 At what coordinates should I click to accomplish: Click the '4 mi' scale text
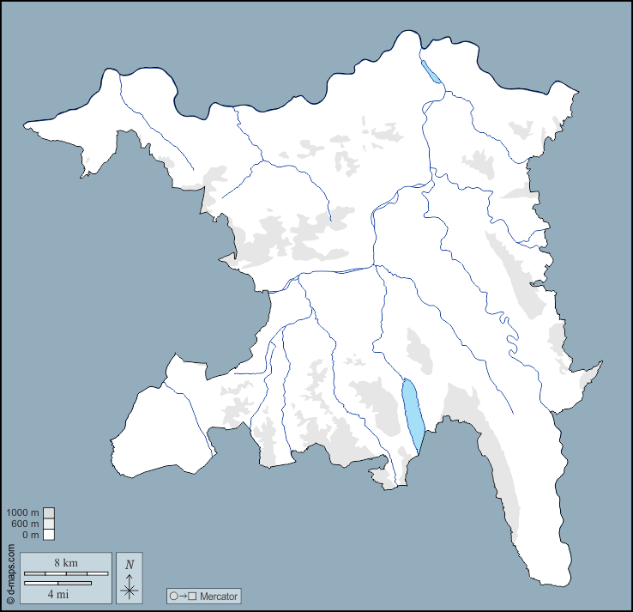(58, 594)
